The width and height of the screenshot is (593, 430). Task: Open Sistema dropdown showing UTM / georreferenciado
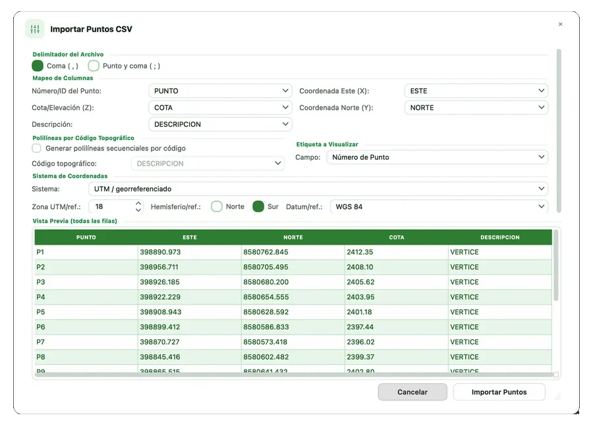(x=318, y=189)
